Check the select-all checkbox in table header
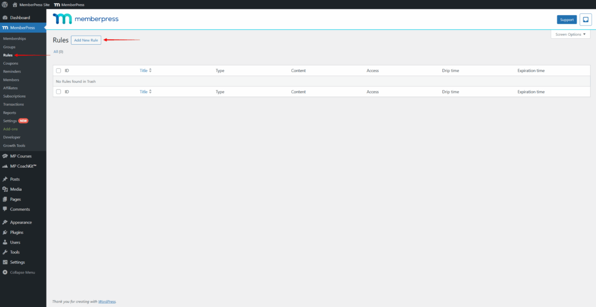This screenshot has width=596, height=307. pyautogui.click(x=59, y=71)
